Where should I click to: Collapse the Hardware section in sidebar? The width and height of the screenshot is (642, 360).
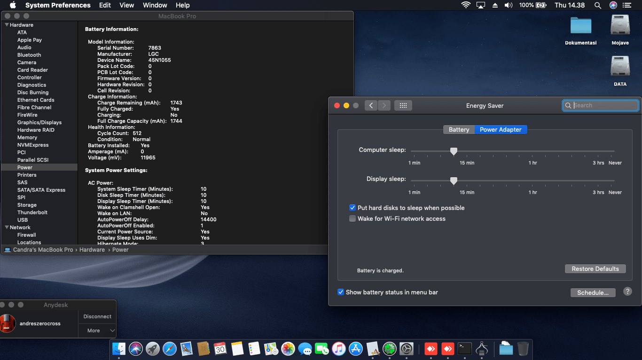point(7,25)
